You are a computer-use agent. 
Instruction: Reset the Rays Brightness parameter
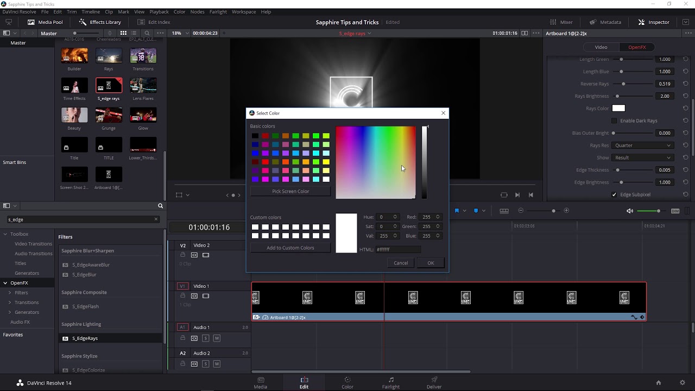point(686,96)
